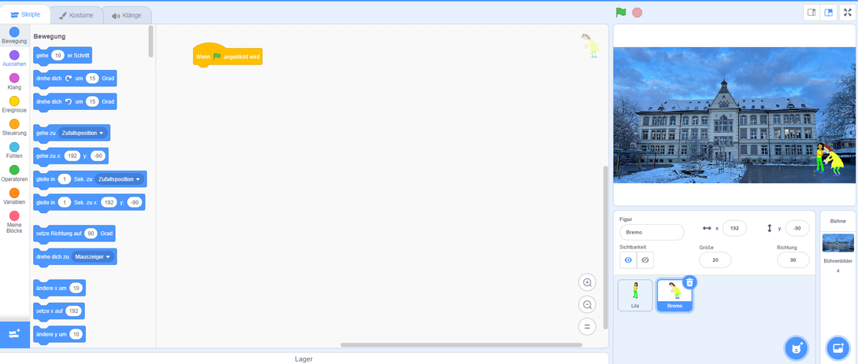Edit the sprite y position field
This screenshot has height=364, width=858.
click(797, 229)
